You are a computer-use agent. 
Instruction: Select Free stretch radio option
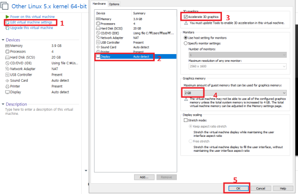click(x=191, y=141)
